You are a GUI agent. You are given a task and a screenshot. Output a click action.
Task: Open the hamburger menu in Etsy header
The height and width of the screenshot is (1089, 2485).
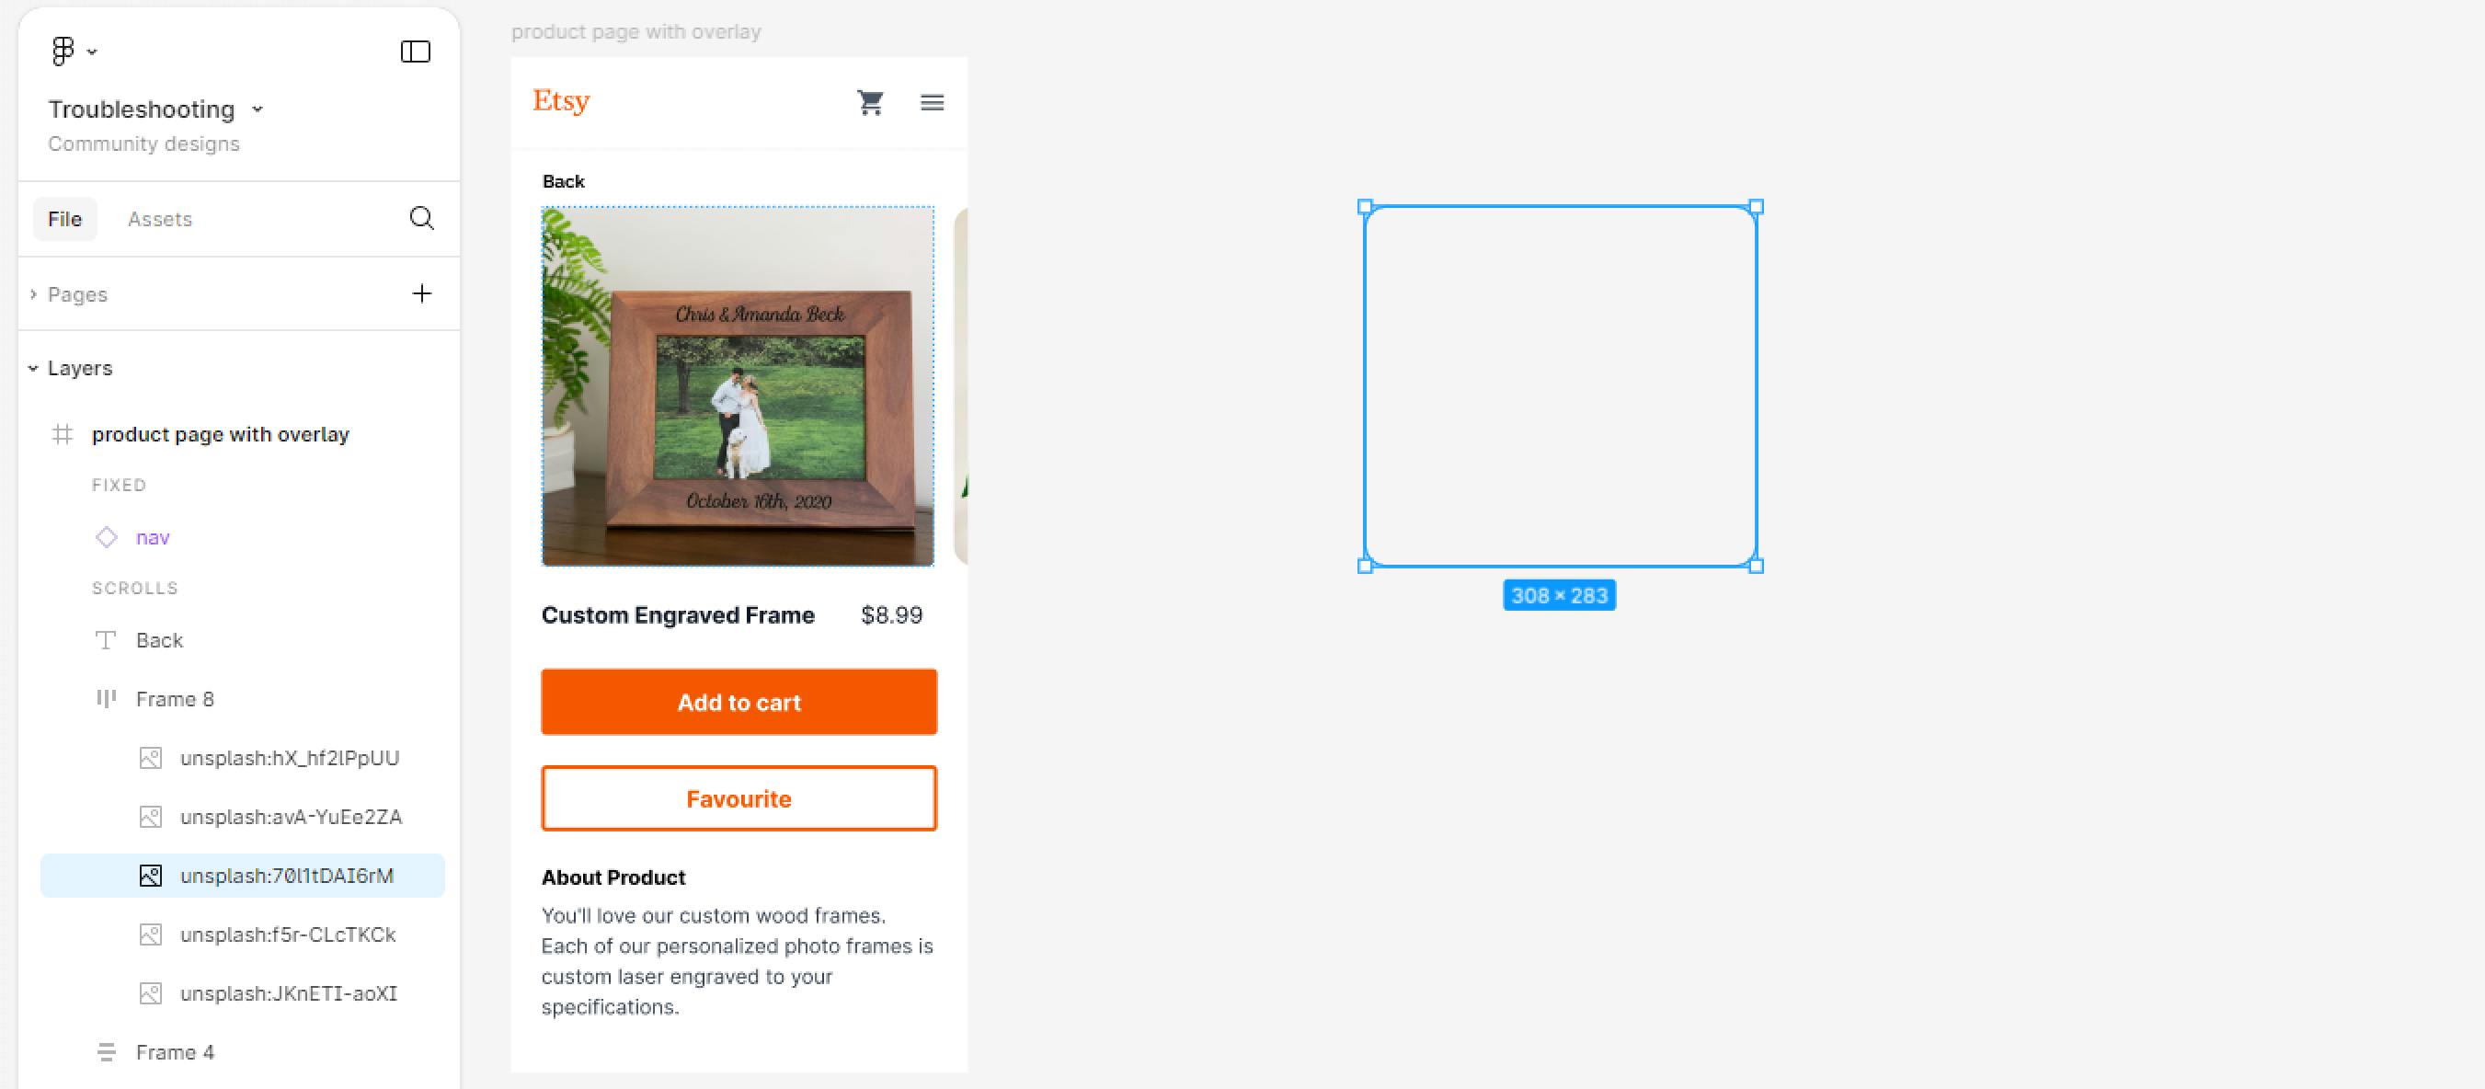(x=932, y=102)
